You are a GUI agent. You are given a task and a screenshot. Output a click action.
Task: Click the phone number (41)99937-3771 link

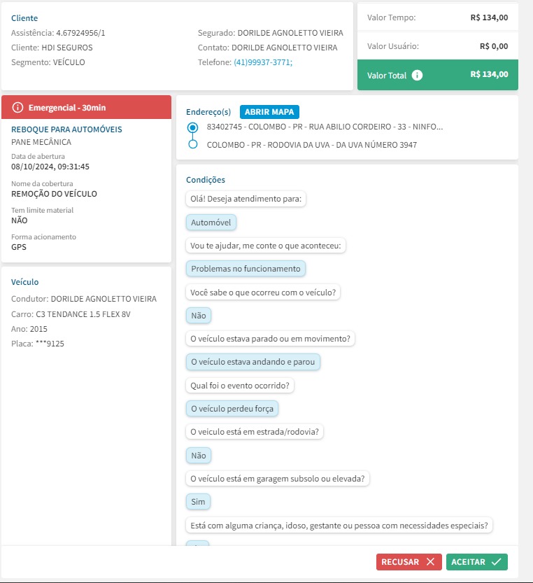point(263,62)
